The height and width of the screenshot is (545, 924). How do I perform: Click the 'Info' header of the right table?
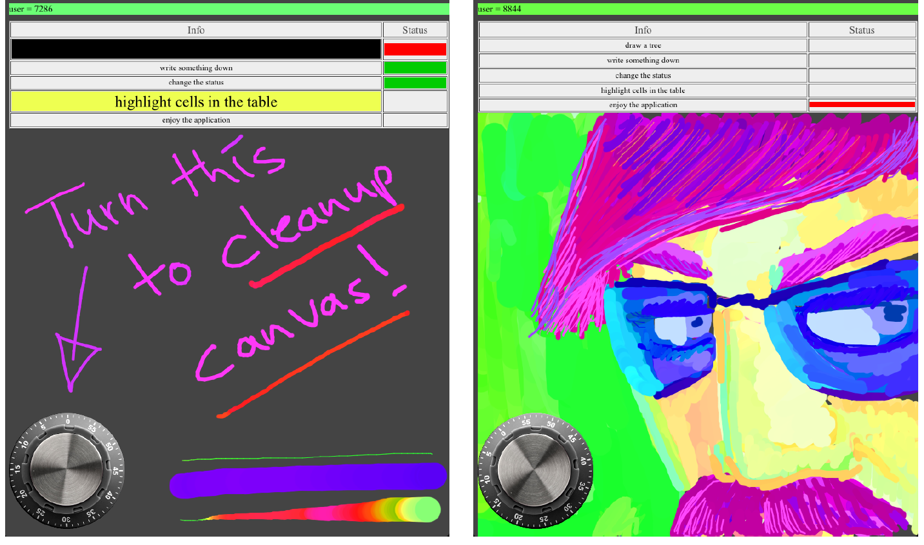pyautogui.click(x=643, y=30)
